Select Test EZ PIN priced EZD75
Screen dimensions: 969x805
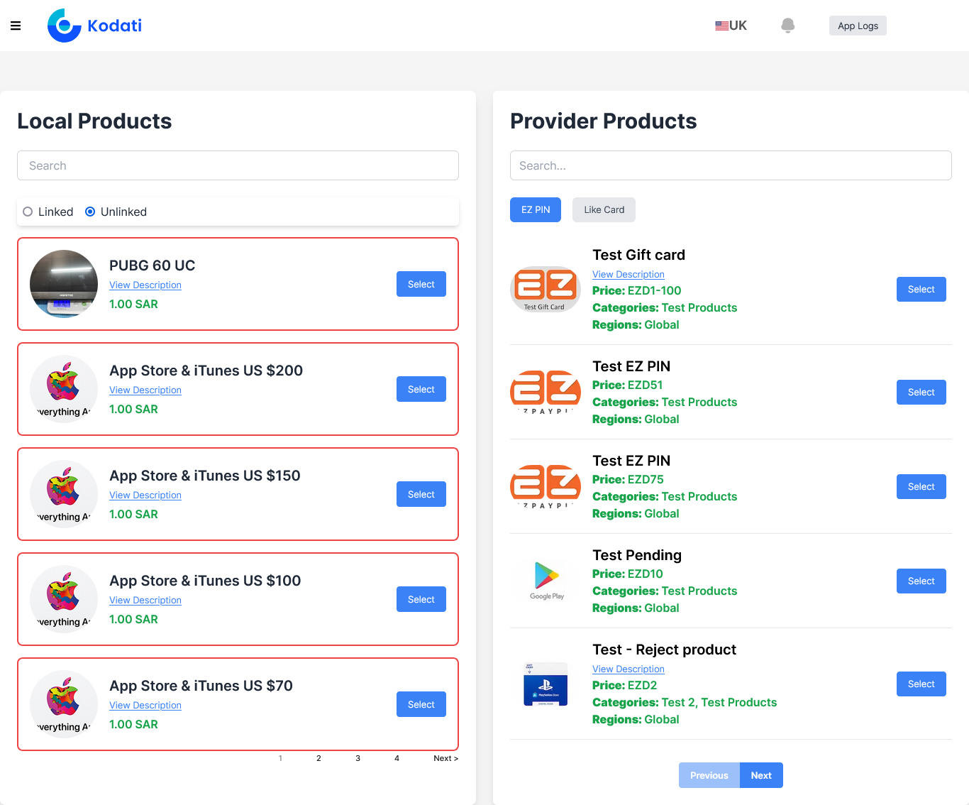coord(921,486)
